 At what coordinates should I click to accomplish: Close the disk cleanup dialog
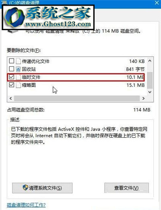click(157, 3)
